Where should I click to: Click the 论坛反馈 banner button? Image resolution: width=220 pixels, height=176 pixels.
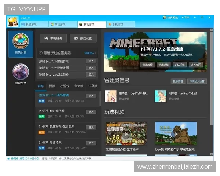tap(180, 65)
